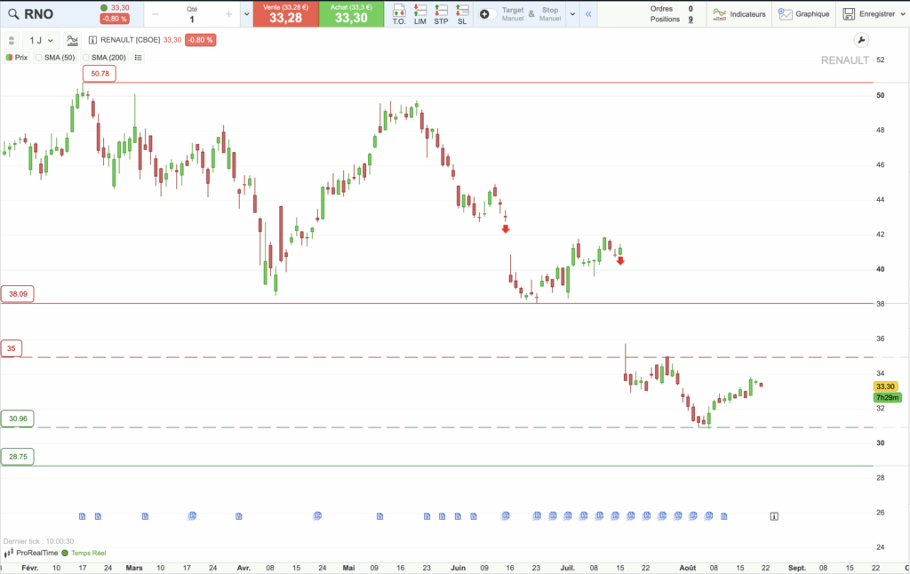910x574 pixels.
Task: Open the 1 J timeframe dropdown
Action: pos(41,40)
